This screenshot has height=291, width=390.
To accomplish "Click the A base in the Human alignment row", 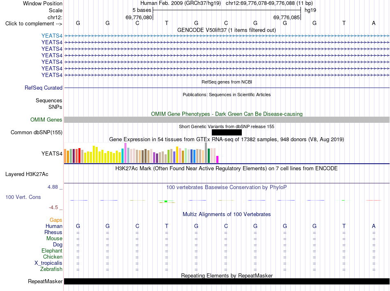I will 374,226.
